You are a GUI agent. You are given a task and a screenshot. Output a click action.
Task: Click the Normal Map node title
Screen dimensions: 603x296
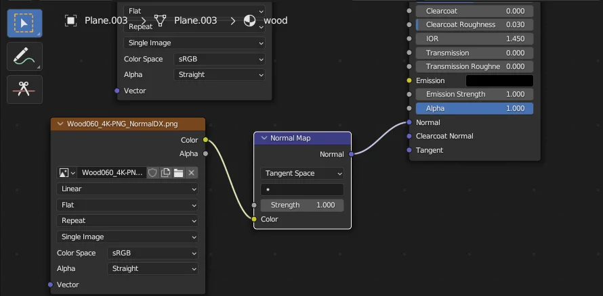point(291,138)
